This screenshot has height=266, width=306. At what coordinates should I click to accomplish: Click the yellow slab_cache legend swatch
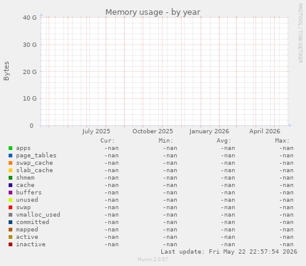click(10, 170)
